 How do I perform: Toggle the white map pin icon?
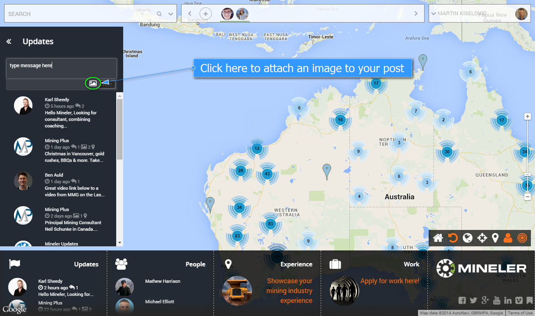495,238
